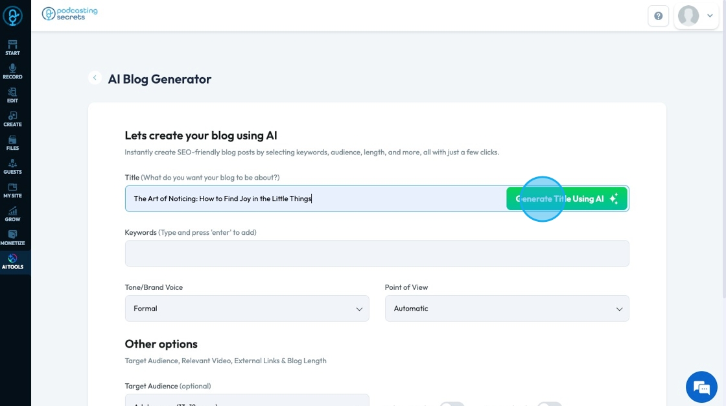Go back using the arrow beside AI Blog Generator
This screenshot has height=406, width=726.
coord(95,78)
